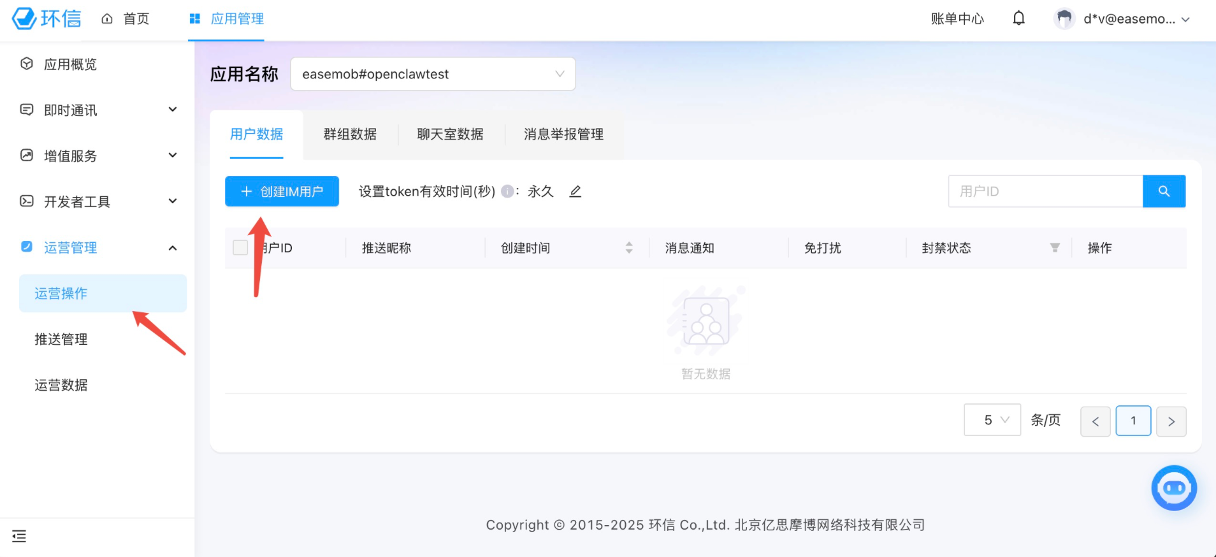
Task: Go to previous page arrow
Action: (x=1096, y=421)
